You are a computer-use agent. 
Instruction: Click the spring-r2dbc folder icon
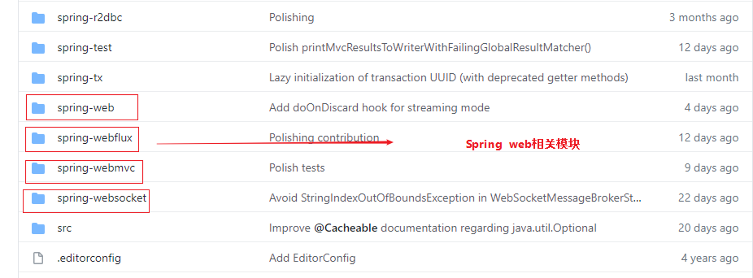(38, 18)
